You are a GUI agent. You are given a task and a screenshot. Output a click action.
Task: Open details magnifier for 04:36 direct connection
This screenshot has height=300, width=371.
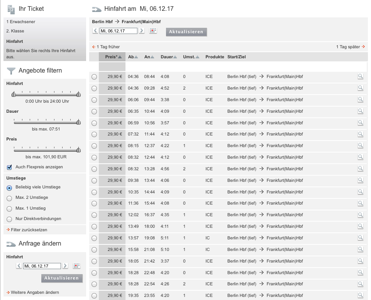(x=360, y=76)
